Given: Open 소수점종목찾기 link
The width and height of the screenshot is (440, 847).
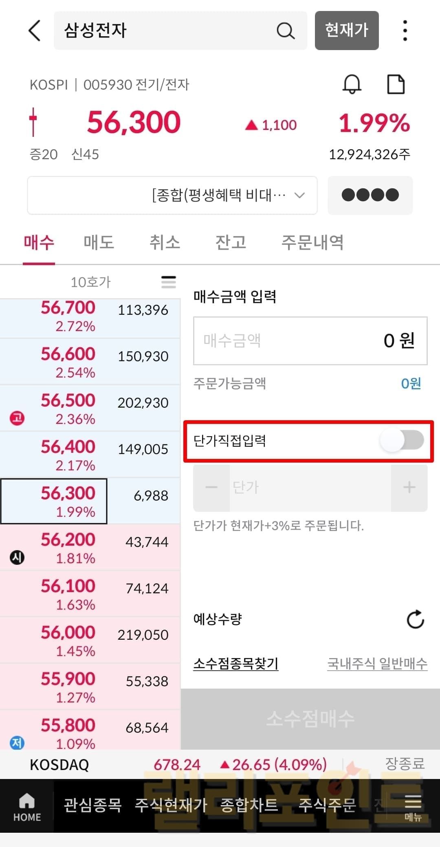Looking at the screenshot, I should [236, 664].
